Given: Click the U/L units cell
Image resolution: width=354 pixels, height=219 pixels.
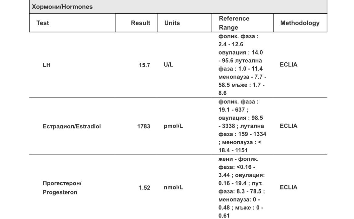Looking at the screenshot, I should [168, 65].
